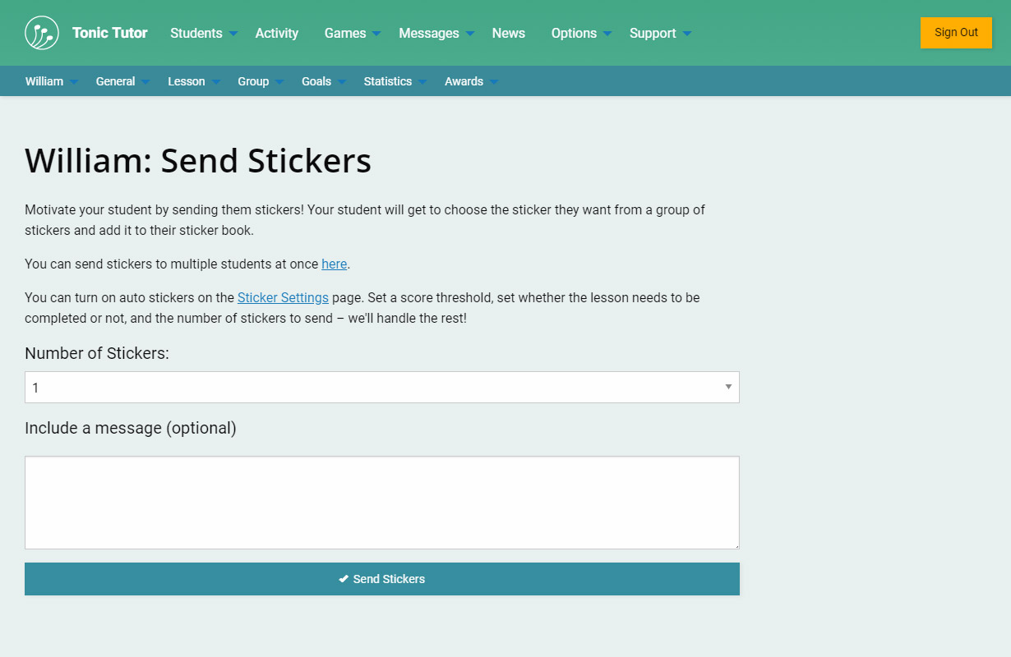Open the Students dropdown menu
The width and height of the screenshot is (1011, 657).
pyautogui.click(x=203, y=34)
